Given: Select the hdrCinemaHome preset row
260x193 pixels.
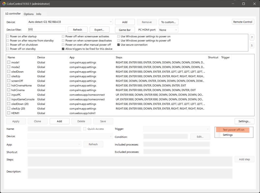Looking at the screenshot, I should [22, 85].
